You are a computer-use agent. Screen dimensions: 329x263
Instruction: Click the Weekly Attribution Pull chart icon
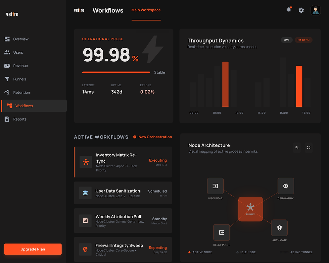pos(85,221)
